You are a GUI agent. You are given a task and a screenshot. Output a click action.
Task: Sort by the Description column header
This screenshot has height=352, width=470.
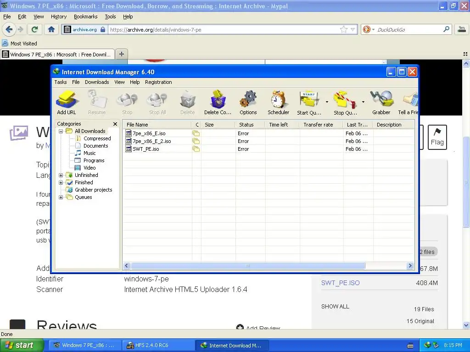394,125
